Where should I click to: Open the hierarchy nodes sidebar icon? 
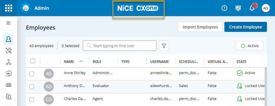8,62
